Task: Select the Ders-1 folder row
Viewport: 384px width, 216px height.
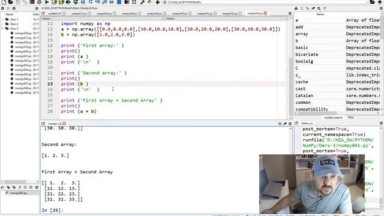Action: point(20,19)
